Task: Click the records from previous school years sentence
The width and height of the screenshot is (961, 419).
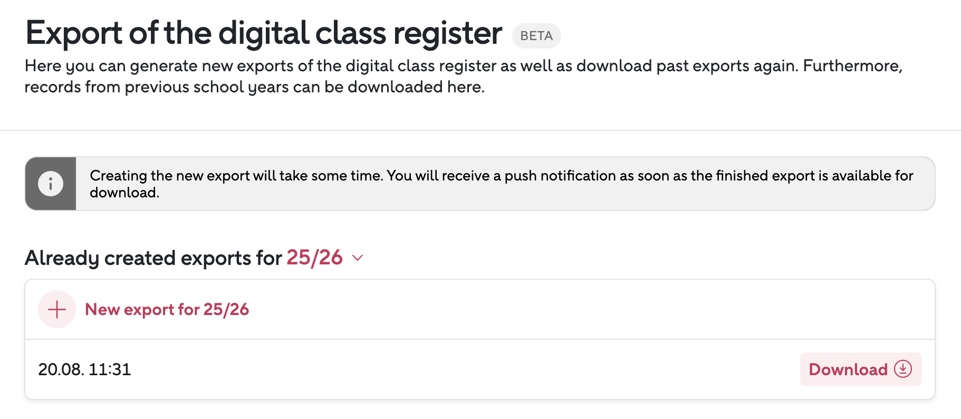Action: point(254,87)
